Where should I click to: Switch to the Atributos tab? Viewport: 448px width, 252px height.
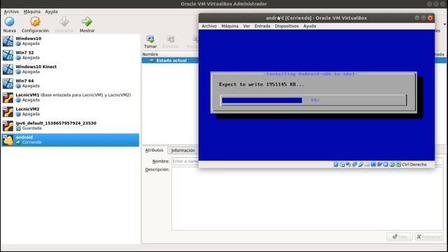pyautogui.click(x=154, y=150)
